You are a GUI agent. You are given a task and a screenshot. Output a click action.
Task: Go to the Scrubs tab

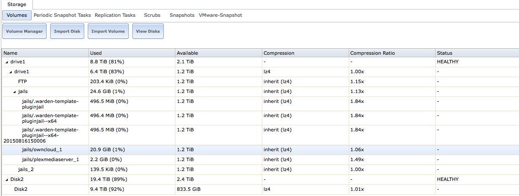pyautogui.click(x=152, y=15)
